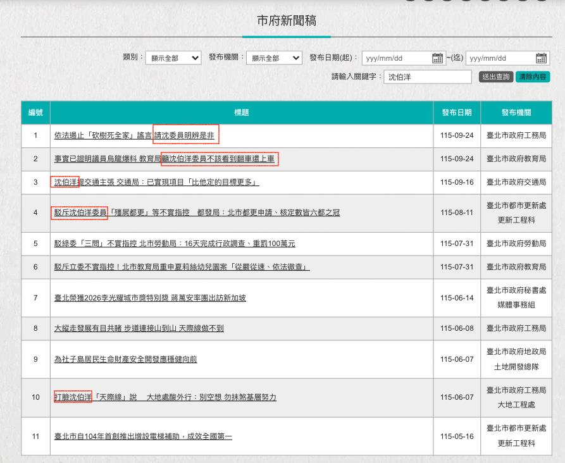Select date cell 115-09-16
The image size is (565, 463).
[457, 182]
